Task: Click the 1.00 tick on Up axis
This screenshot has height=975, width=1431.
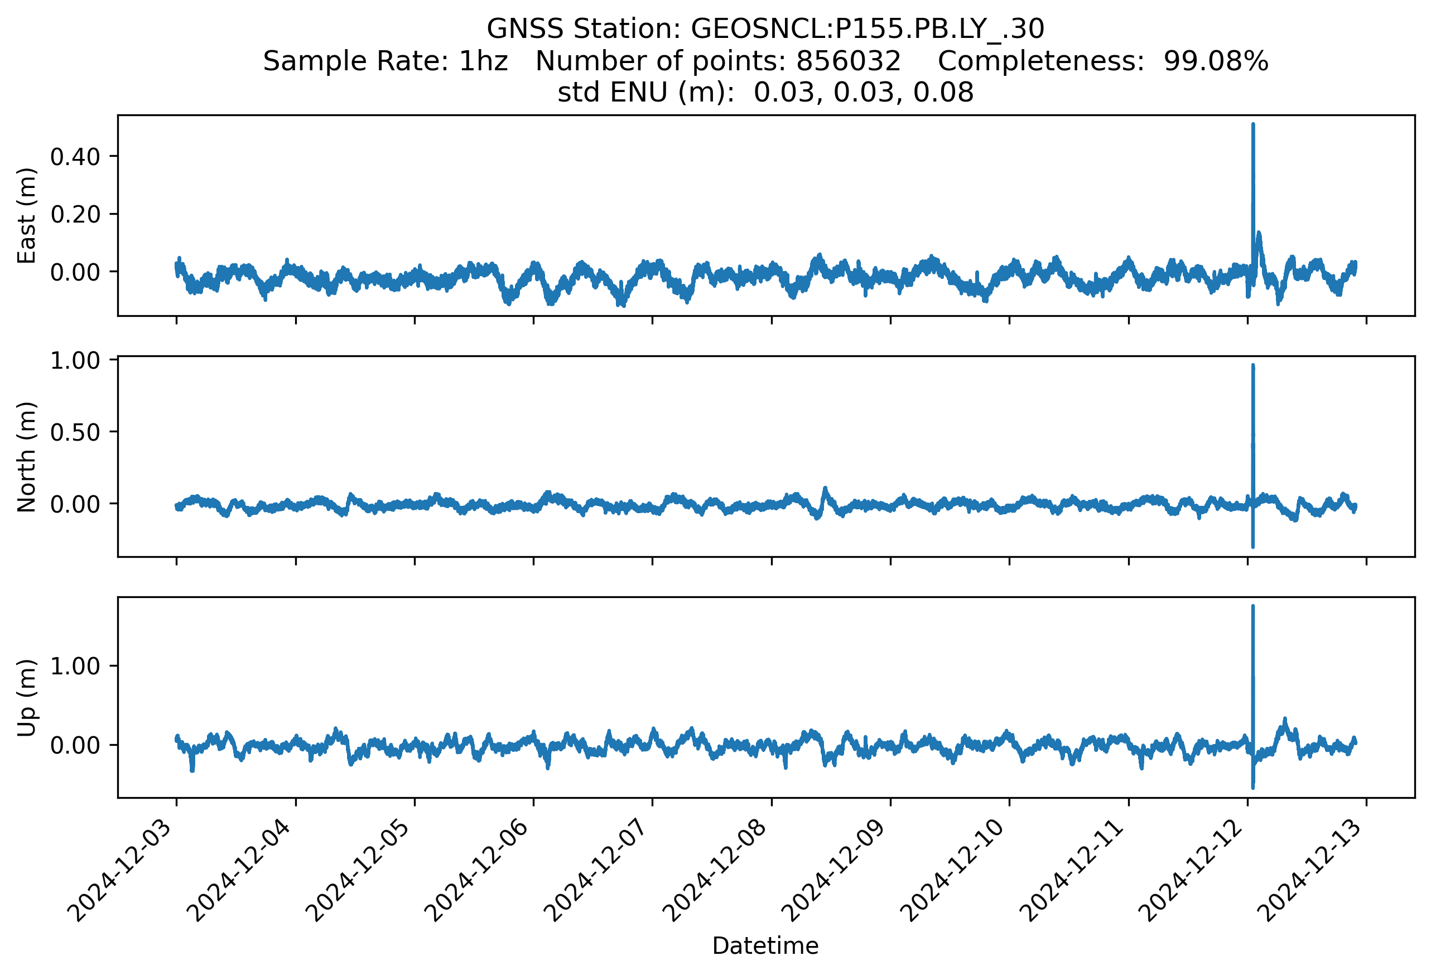Action: pyautogui.click(x=75, y=666)
